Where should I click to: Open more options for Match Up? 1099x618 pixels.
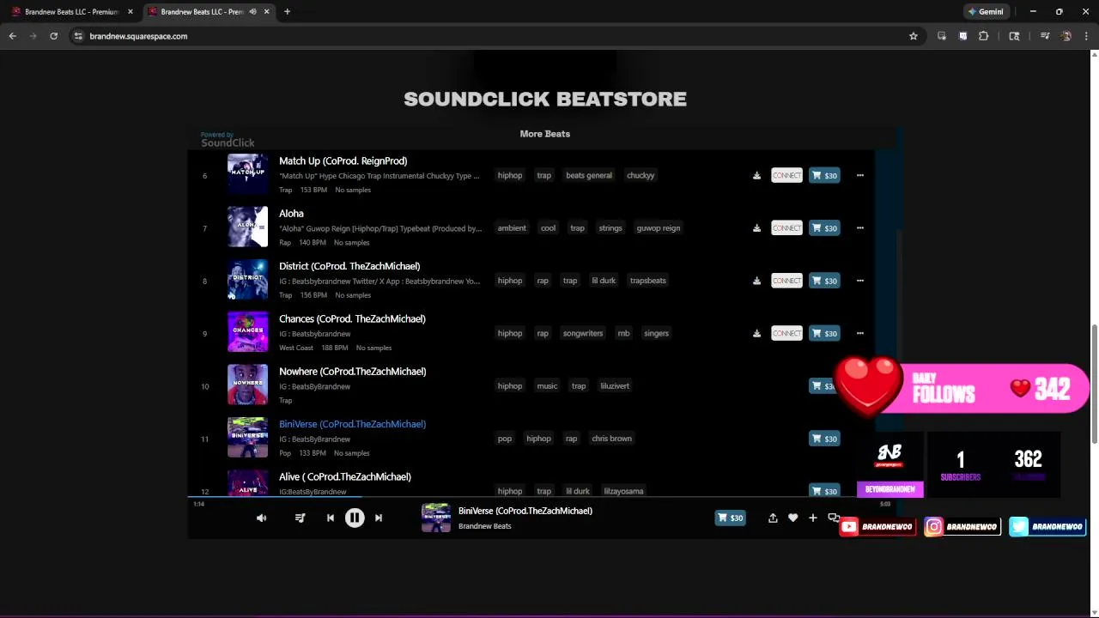pos(859,175)
